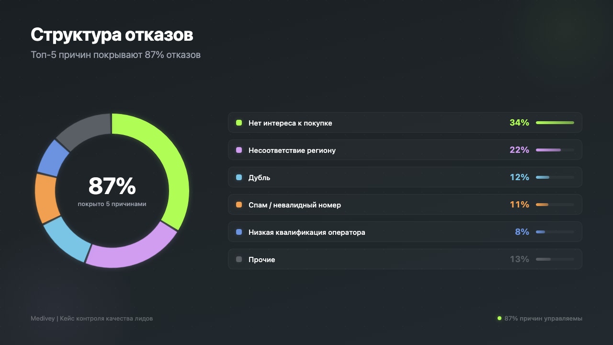Image resolution: width=613 pixels, height=345 pixels.
Task: Click the cyan dot beside Дубль
Action: point(238,177)
